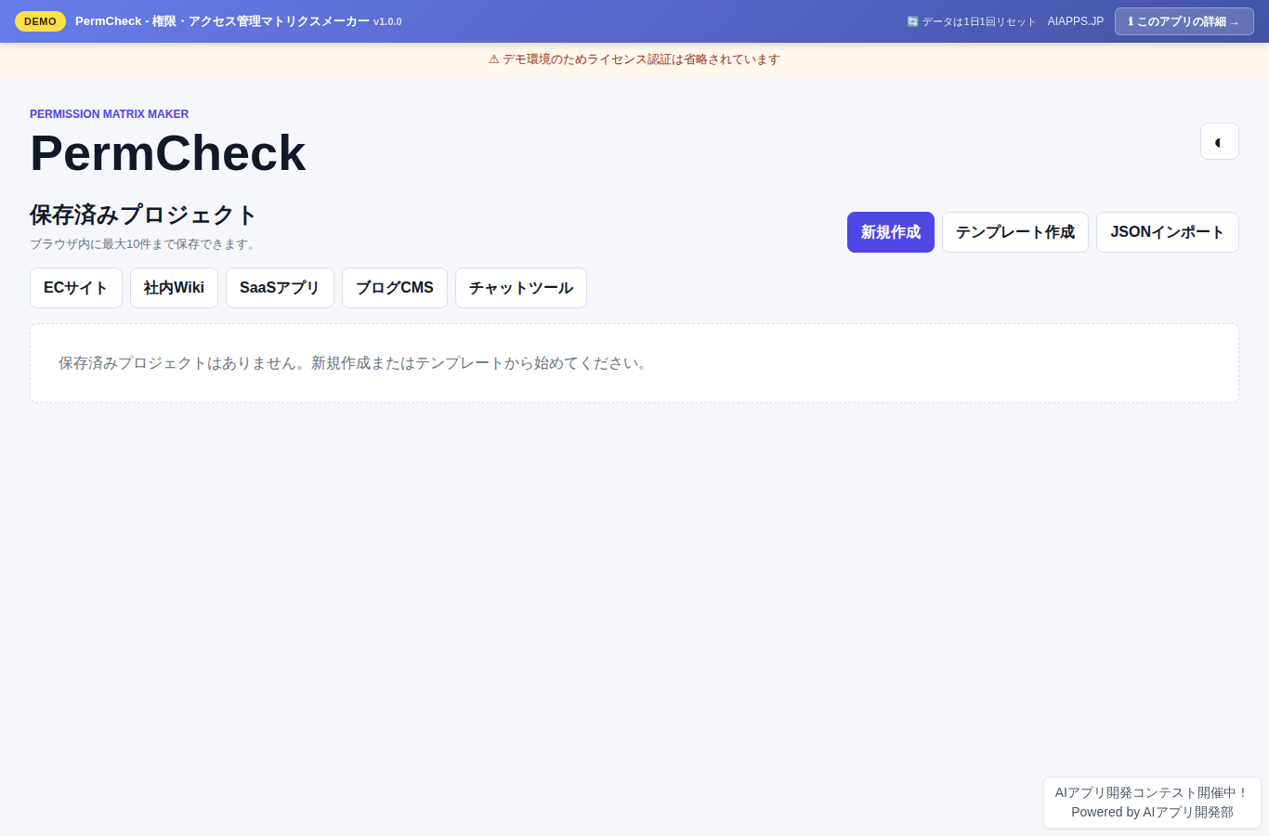
Task: Pick the 社内Wiki template
Action: (x=174, y=288)
